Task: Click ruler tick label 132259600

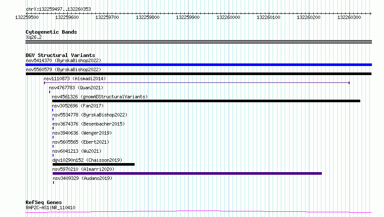Action: pyautogui.click(x=67, y=17)
